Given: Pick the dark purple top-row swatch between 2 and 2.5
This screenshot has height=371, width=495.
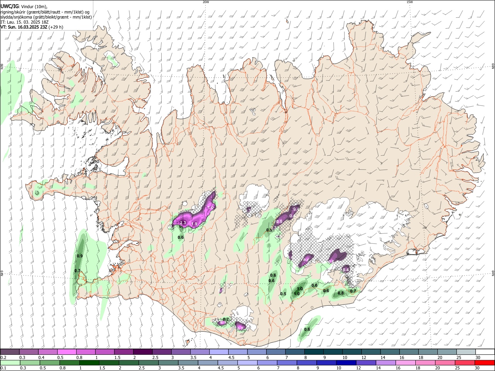Looking at the screenshot, I should point(143,352).
